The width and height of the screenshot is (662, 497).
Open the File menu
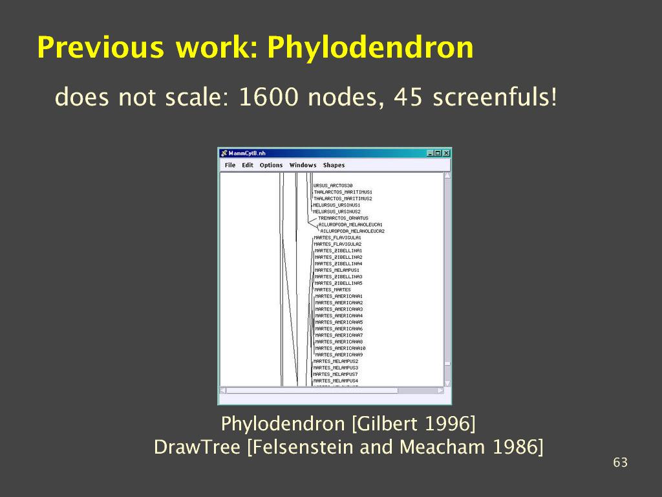[230, 165]
